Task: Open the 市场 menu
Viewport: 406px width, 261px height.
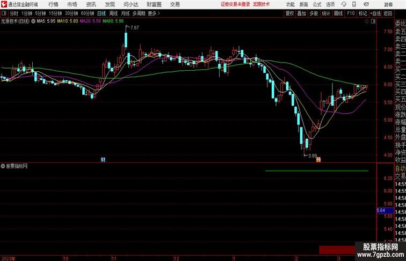Action: pos(72,4)
